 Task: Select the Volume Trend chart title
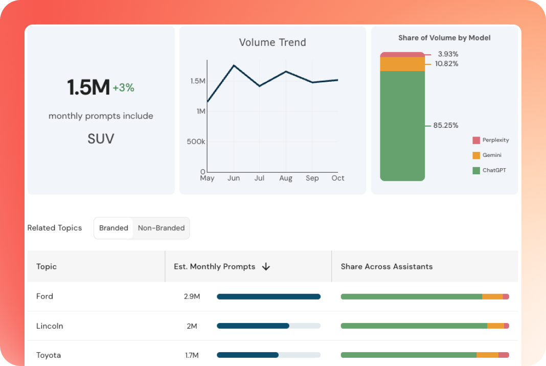click(272, 42)
